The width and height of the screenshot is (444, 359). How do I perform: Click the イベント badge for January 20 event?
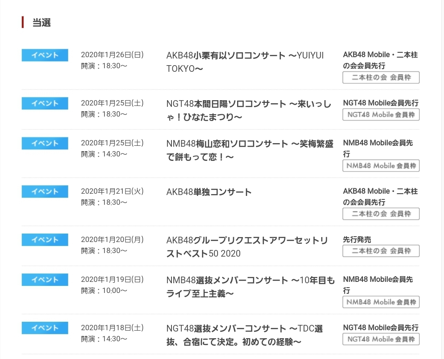point(45,240)
